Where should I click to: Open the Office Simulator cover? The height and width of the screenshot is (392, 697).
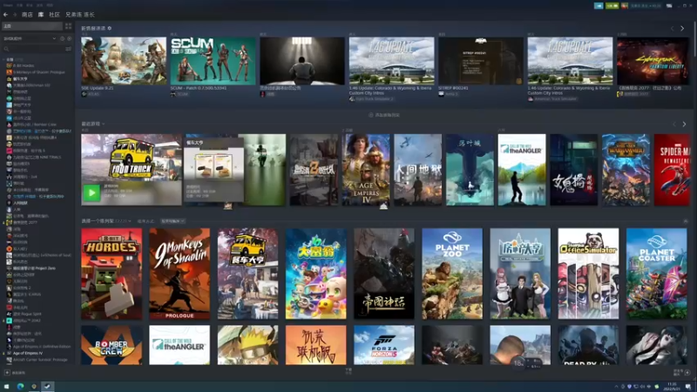click(588, 274)
